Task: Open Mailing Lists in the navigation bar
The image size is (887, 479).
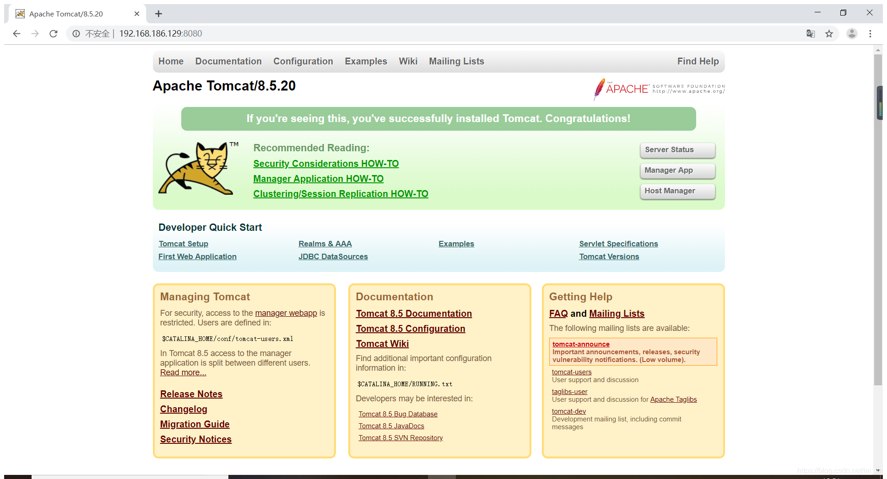Action: point(456,61)
